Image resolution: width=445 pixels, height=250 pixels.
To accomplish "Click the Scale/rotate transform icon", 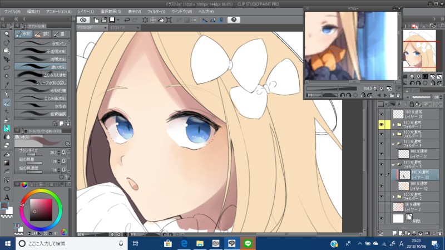I will point(169,20).
